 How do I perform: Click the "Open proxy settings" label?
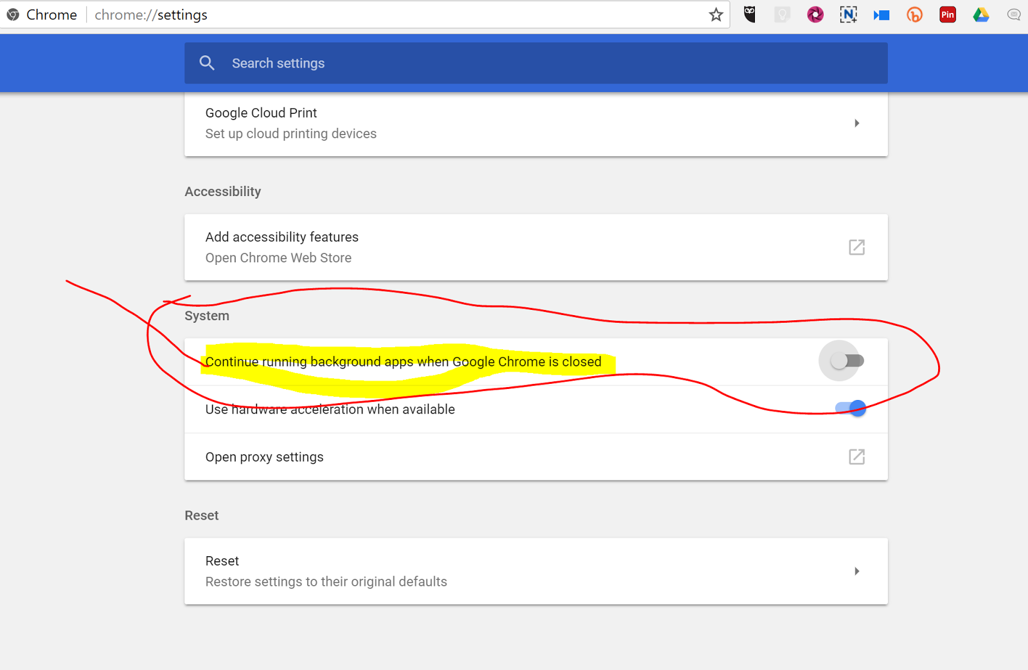[265, 457]
